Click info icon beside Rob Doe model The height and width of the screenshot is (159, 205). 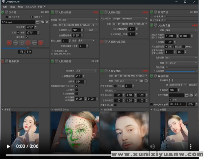tap(146, 81)
